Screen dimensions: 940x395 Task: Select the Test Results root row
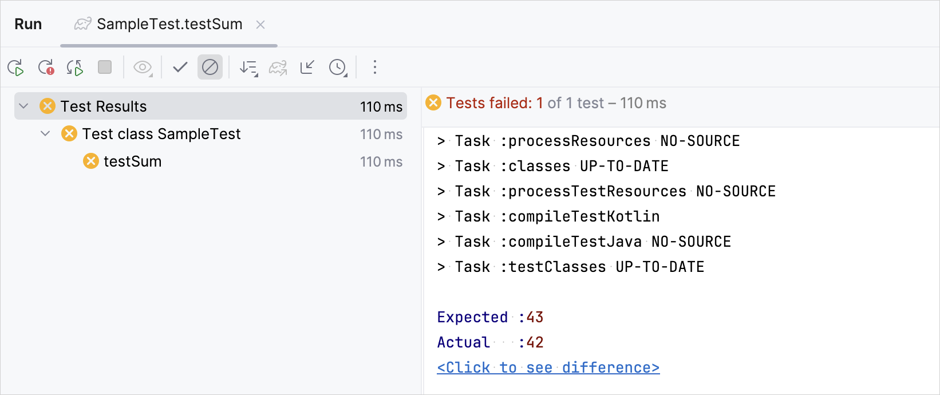click(x=211, y=106)
